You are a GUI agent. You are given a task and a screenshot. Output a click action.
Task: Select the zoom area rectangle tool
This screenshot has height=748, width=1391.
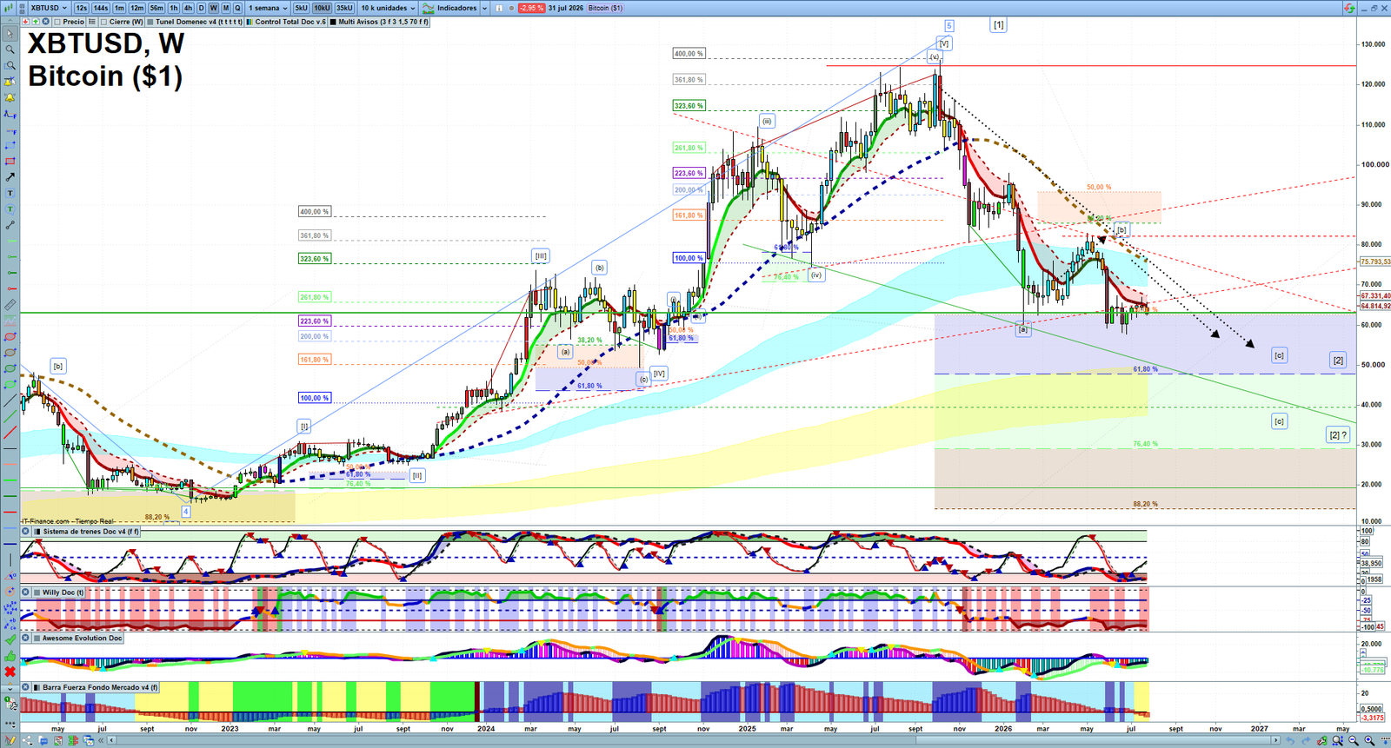[10, 65]
